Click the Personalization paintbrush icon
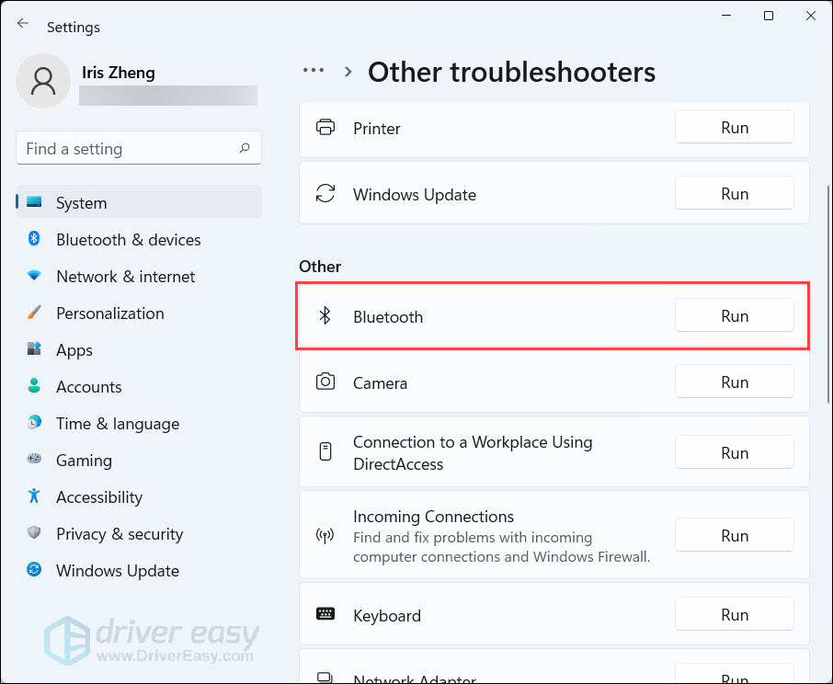833x684 pixels. [34, 313]
